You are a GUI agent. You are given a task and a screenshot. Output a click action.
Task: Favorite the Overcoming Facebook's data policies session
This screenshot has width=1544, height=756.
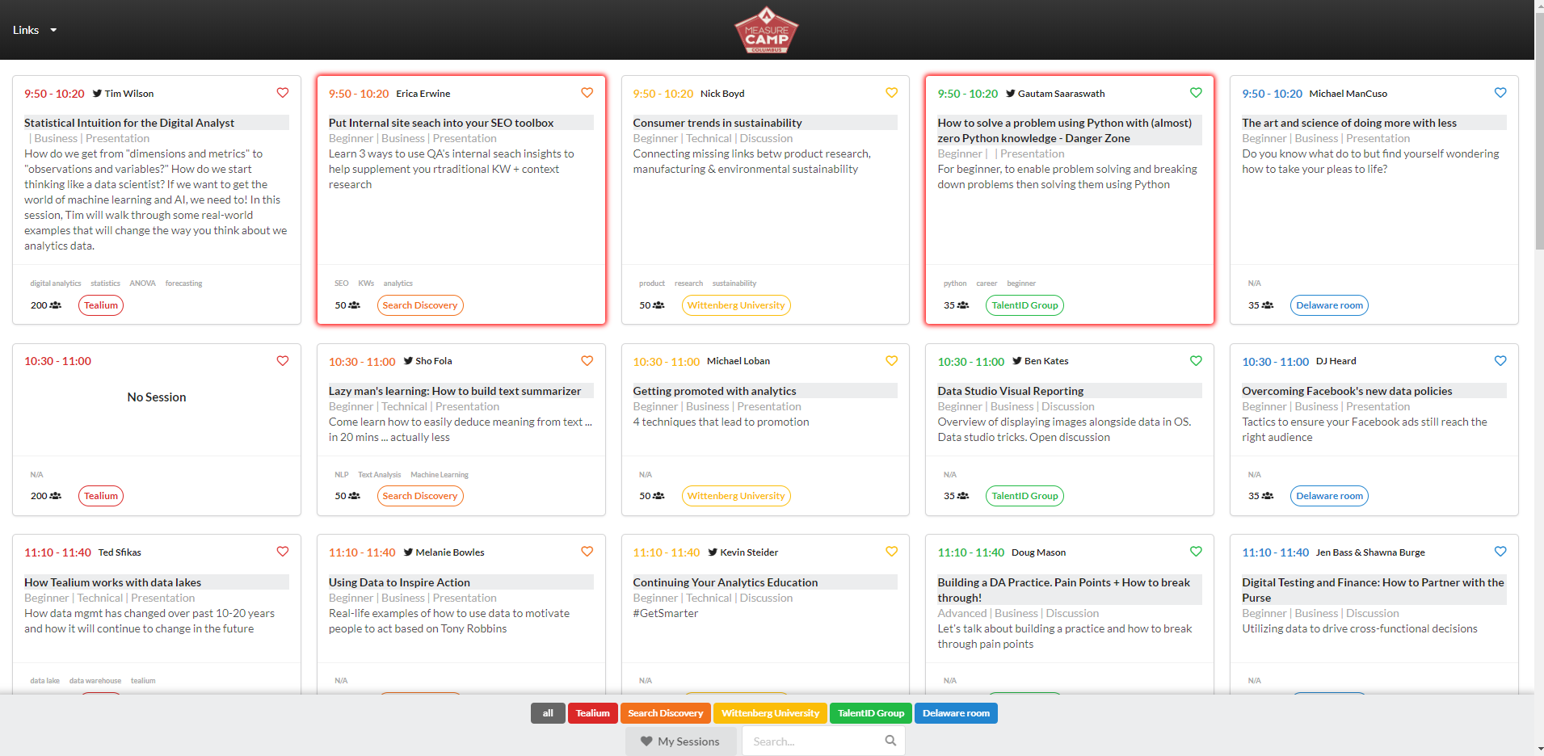pyautogui.click(x=1500, y=361)
